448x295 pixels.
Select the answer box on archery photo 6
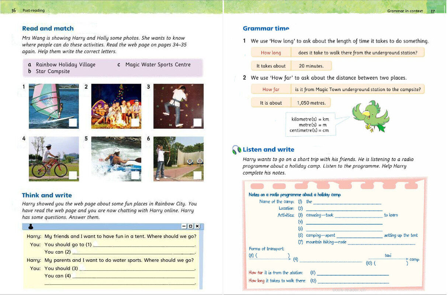(197, 175)
